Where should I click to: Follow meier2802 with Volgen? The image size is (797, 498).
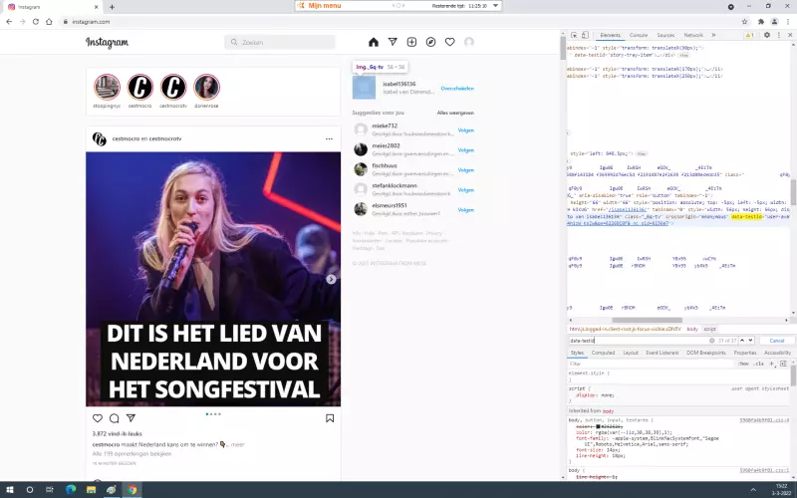pos(466,150)
